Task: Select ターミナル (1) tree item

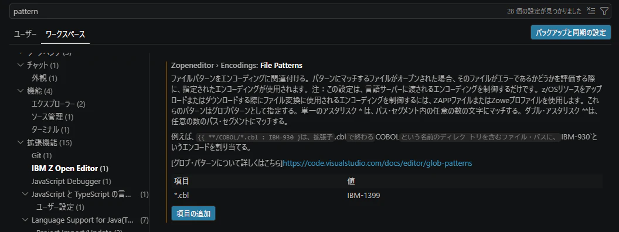Action: 50,129
